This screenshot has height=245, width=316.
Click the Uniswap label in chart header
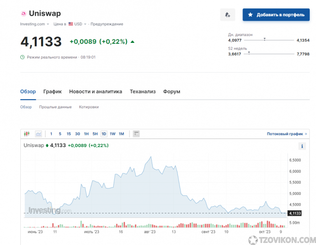(34, 145)
